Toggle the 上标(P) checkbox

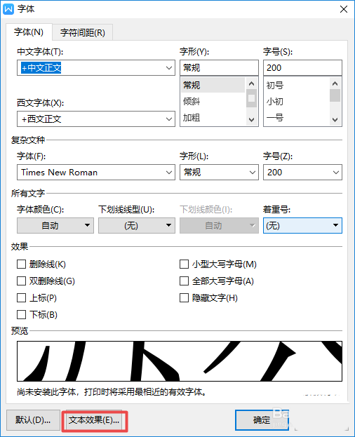(22, 298)
